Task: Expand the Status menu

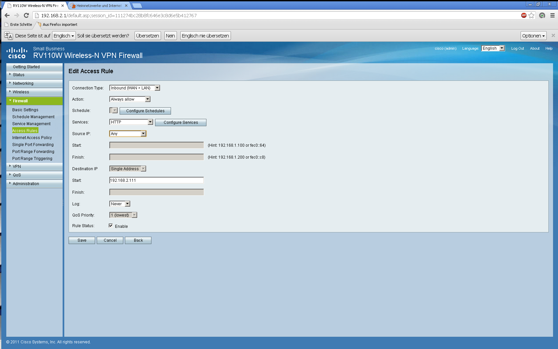Action: point(34,75)
